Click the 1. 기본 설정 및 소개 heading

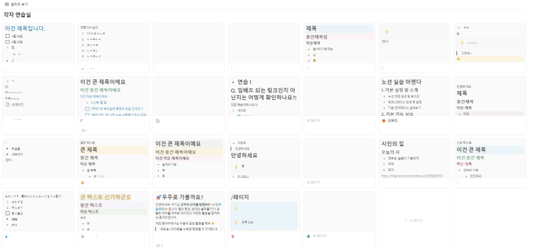click(399, 90)
